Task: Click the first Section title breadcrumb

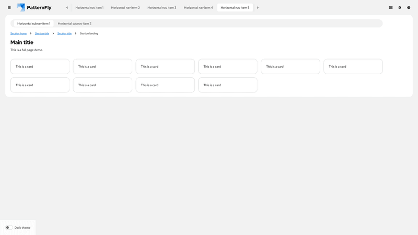Action: point(42,33)
